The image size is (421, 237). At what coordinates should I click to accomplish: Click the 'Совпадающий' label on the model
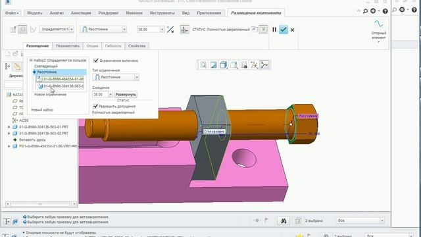[x=214, y=132]
